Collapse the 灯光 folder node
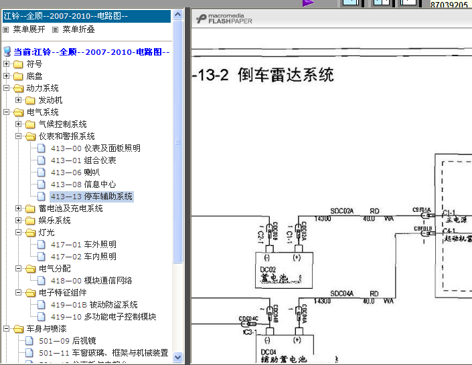This screenshot has height=365, width=472. (x=18, y=232)
